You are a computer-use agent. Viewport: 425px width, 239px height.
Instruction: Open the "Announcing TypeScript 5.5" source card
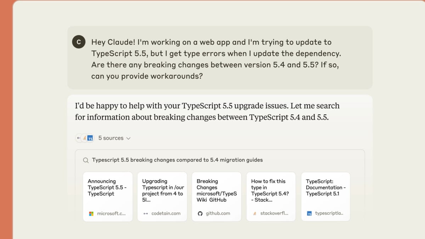[x=108, y=197]
